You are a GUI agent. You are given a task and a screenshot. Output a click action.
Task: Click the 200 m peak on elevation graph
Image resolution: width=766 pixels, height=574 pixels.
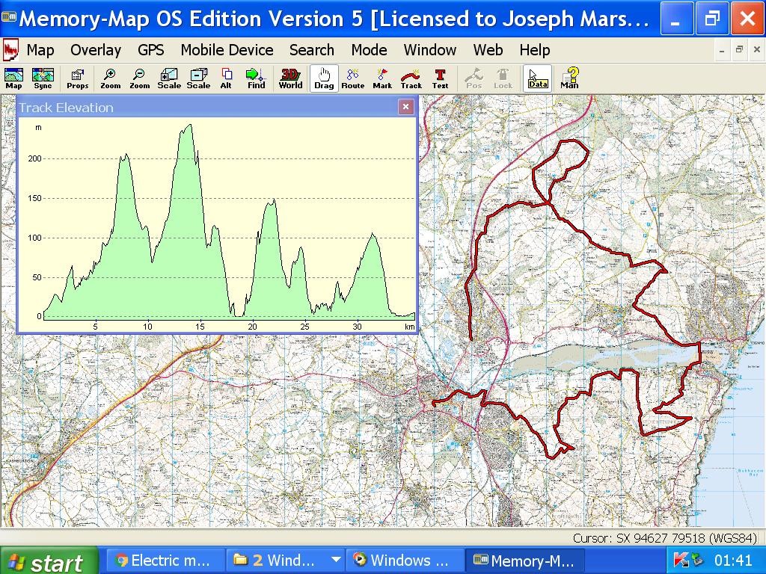125,155
